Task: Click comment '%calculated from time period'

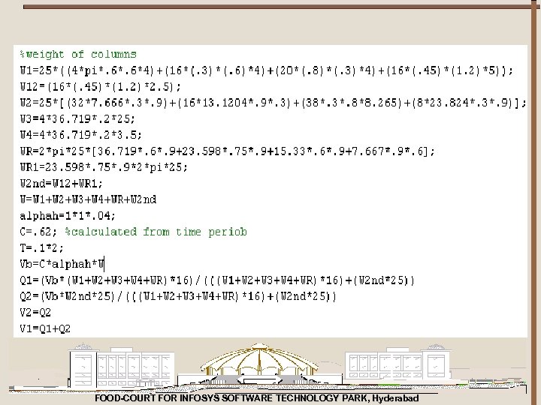Action: point(156,232)
